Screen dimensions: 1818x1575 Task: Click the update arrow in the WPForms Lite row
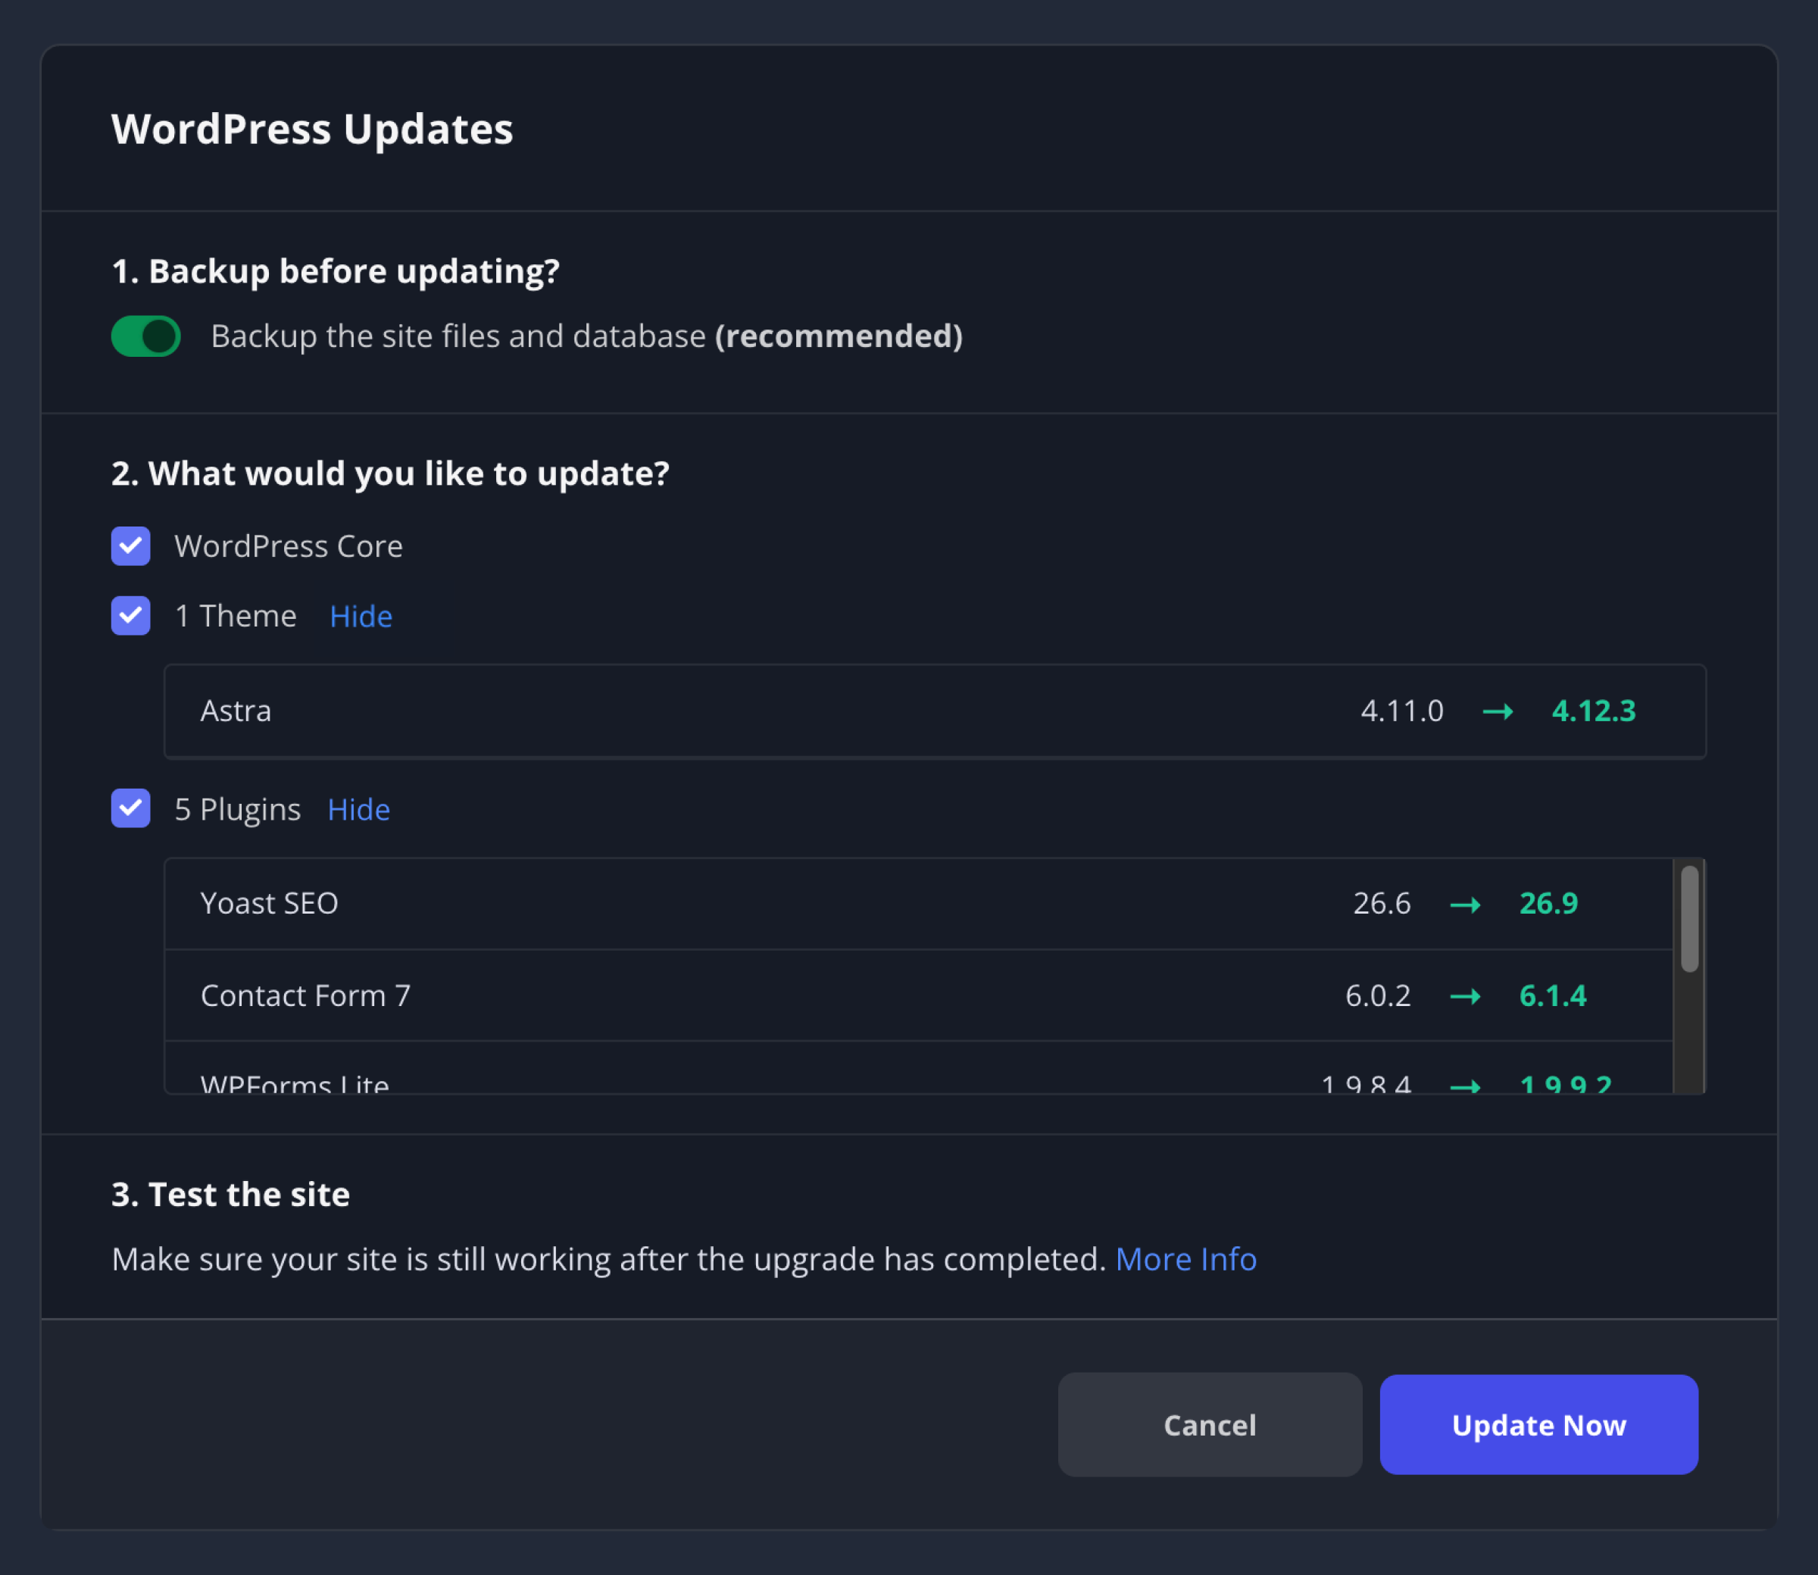pos(1464,1086)
